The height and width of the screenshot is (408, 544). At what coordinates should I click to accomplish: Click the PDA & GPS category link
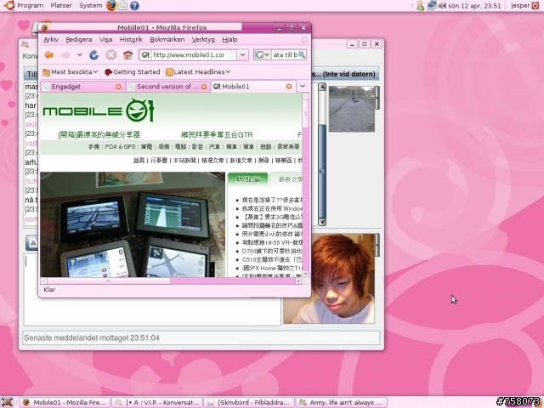(x=120, y=147)
